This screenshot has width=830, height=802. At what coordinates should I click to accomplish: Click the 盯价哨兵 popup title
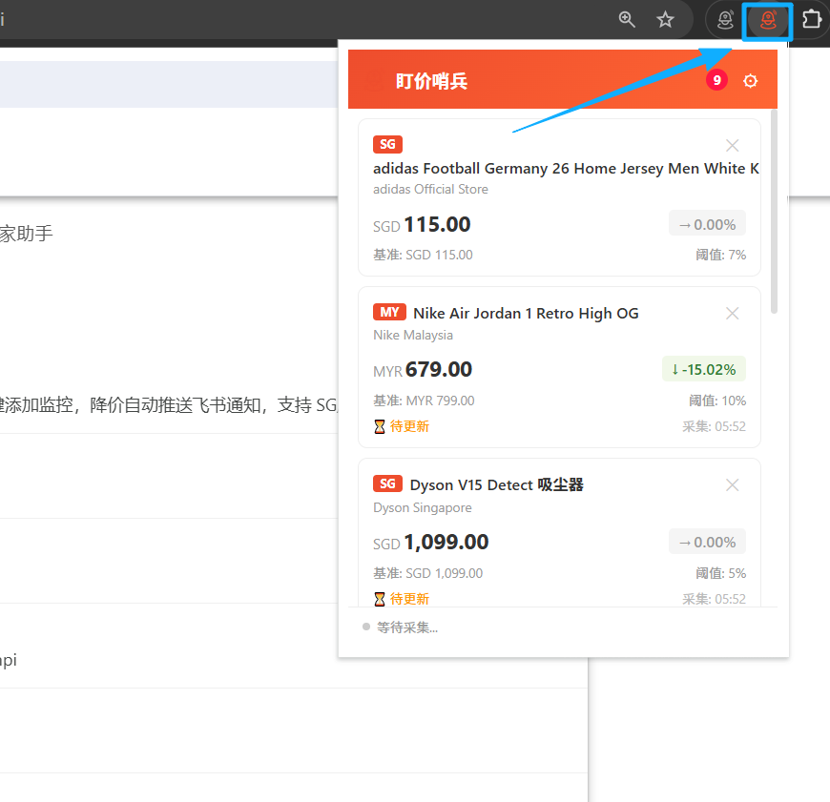click(x=431, y=81)
